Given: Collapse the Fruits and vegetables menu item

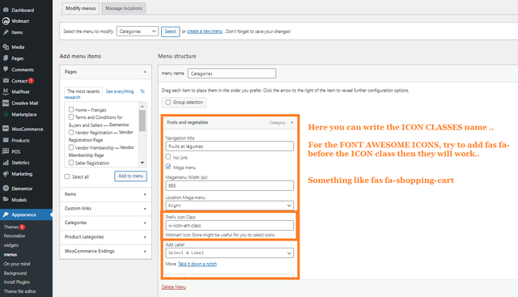Looking at the screenshot, I should click(x=291, y=122).
